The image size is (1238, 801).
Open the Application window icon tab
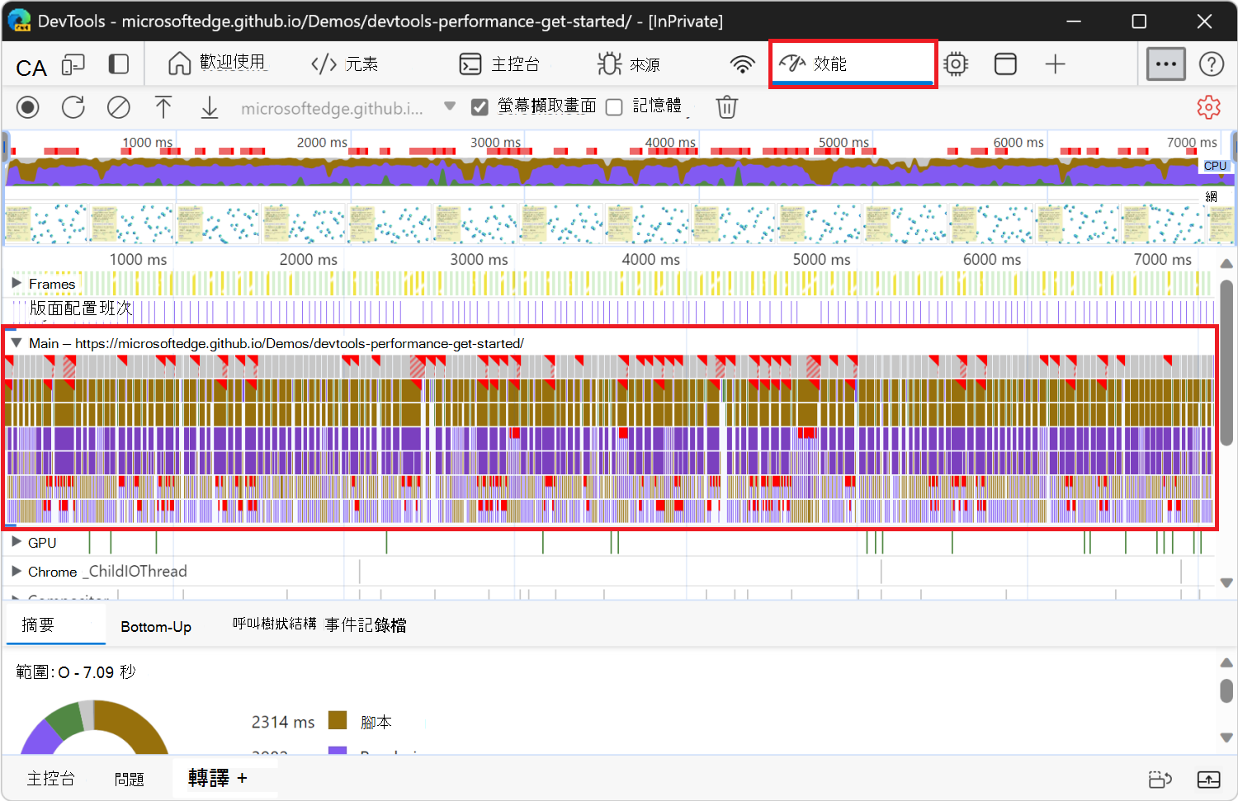(x=1005, y=64)
